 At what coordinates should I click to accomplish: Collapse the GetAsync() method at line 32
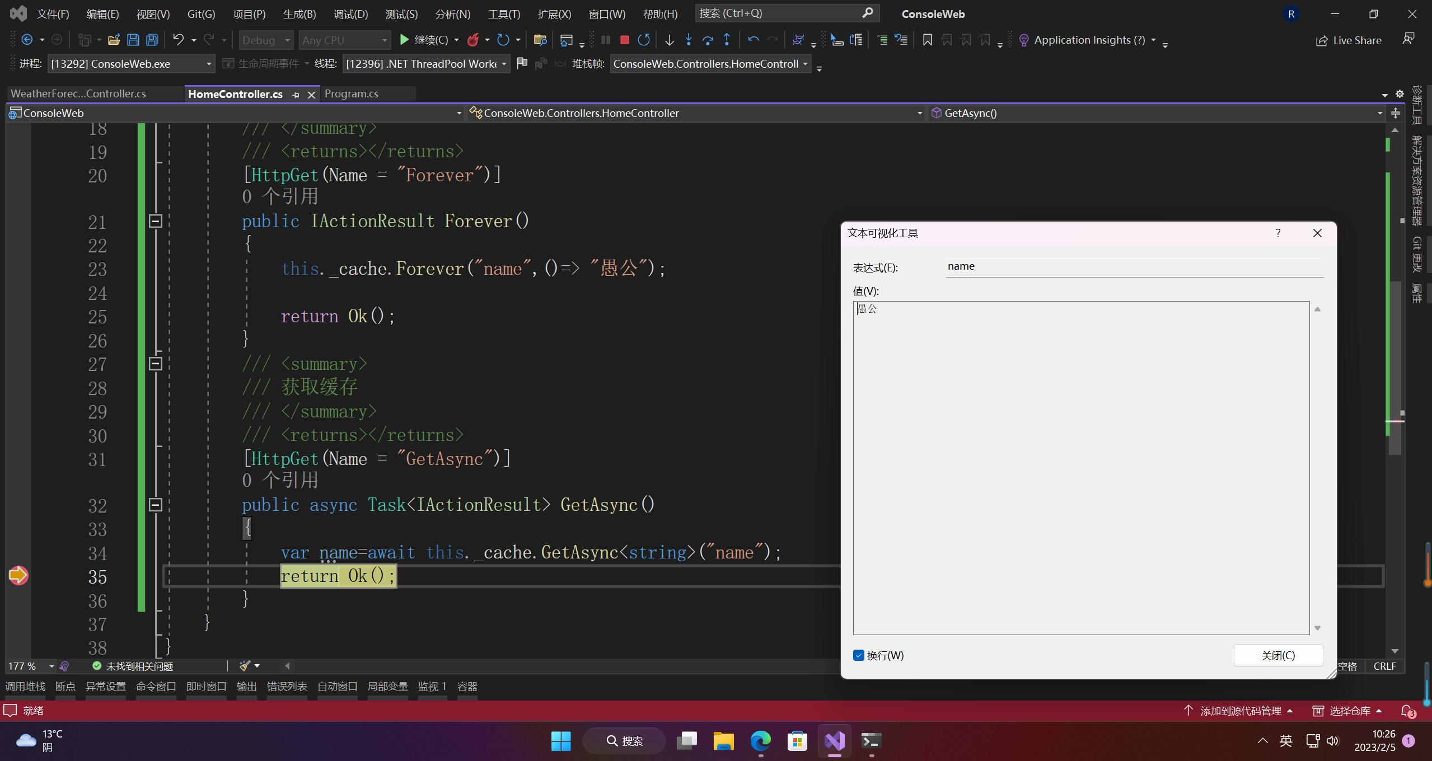(156, 505)
